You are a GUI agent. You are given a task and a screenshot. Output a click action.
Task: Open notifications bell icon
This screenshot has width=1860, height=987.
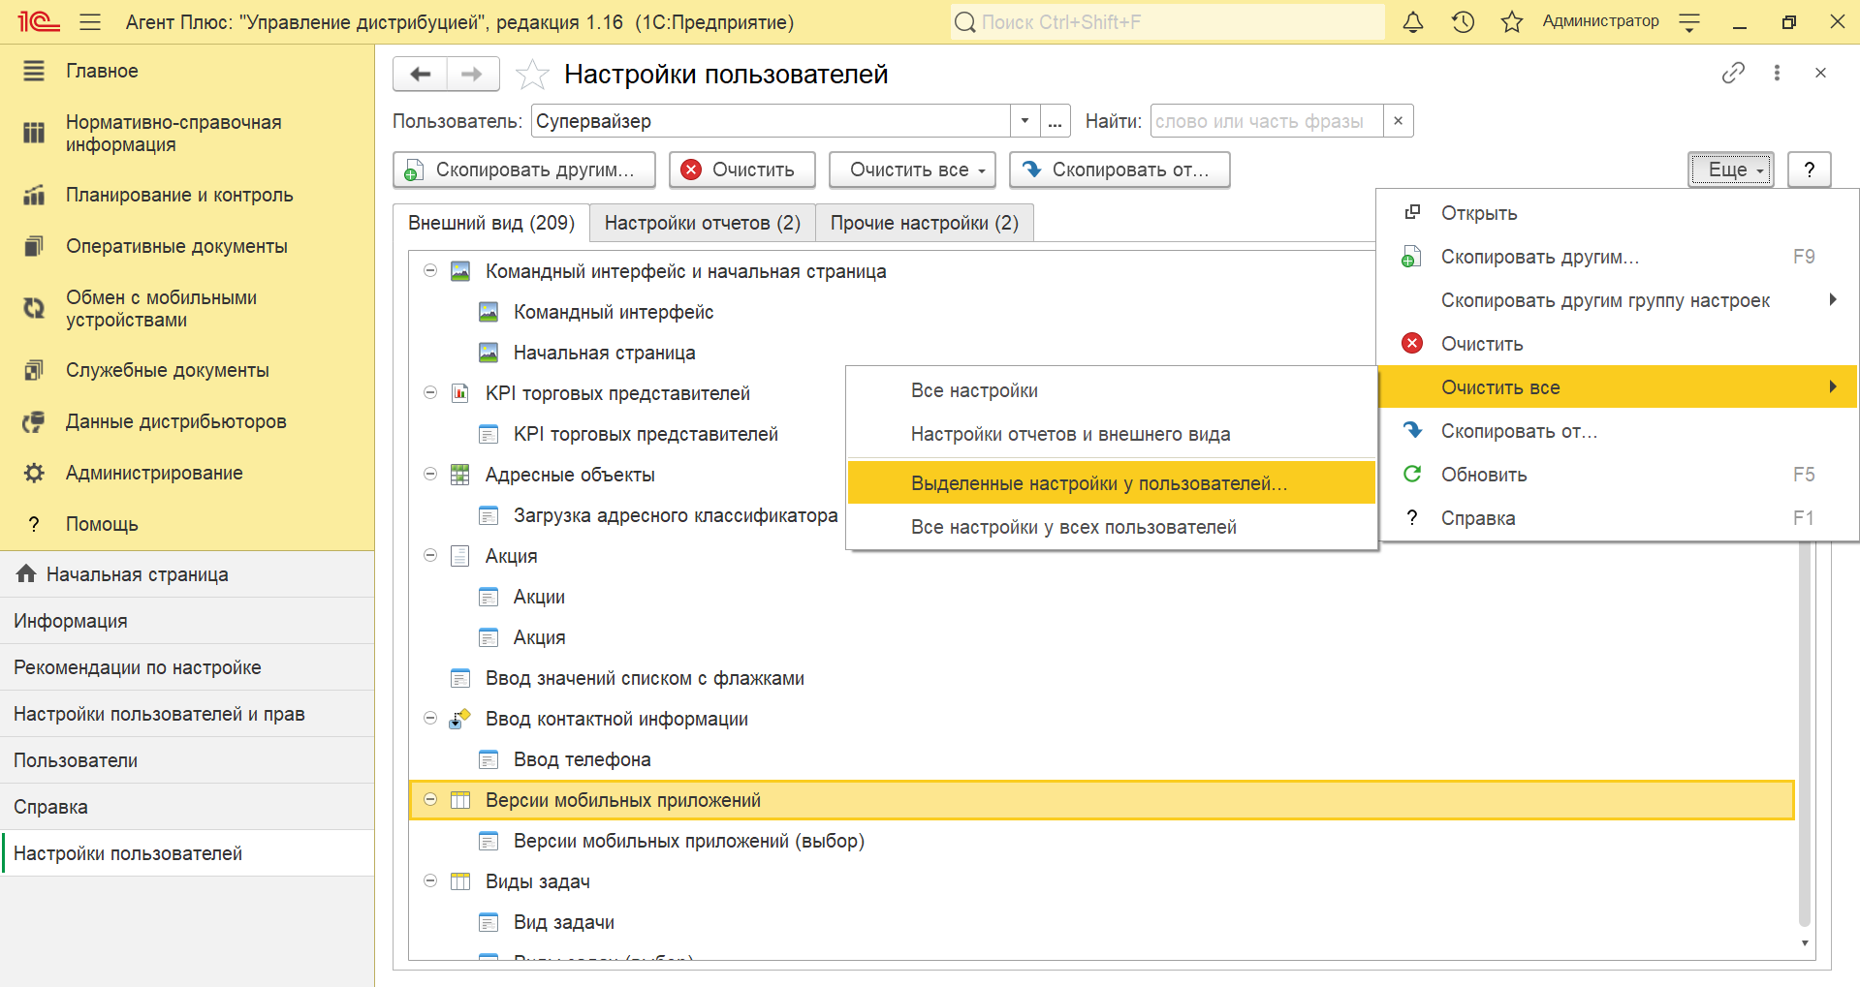coord(1413,22)
